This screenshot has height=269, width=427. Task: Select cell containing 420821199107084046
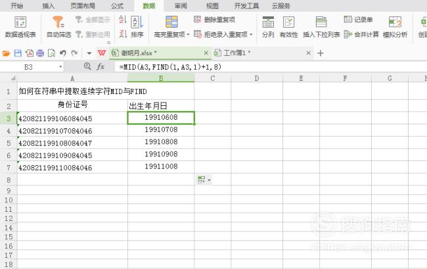pos(72,130)
